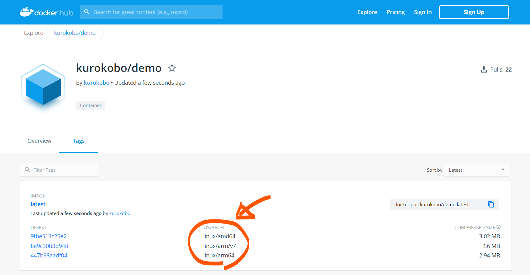This screenshot has width=530, height=275.
Task: Click the copy docker pull command icon
Action: (491, 204)
